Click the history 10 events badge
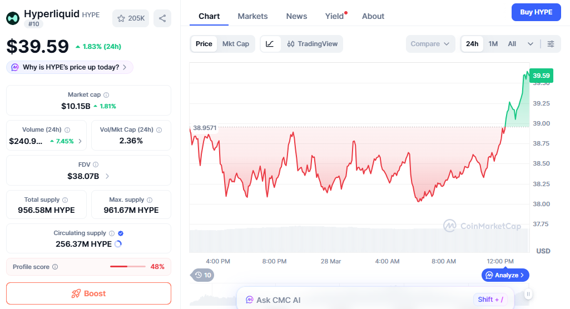Viewport: 570px width, 309px height. [x=202, y=275]
